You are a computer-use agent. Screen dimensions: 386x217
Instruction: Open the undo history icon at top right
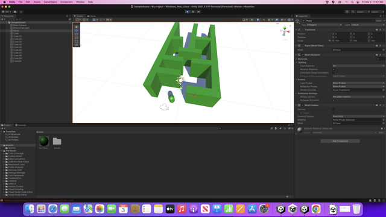347,11
